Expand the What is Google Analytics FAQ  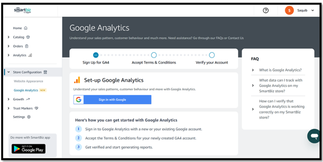[280, 70]
